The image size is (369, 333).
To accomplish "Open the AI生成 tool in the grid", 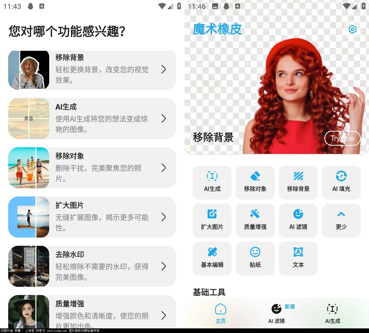I will coord(212,182).
